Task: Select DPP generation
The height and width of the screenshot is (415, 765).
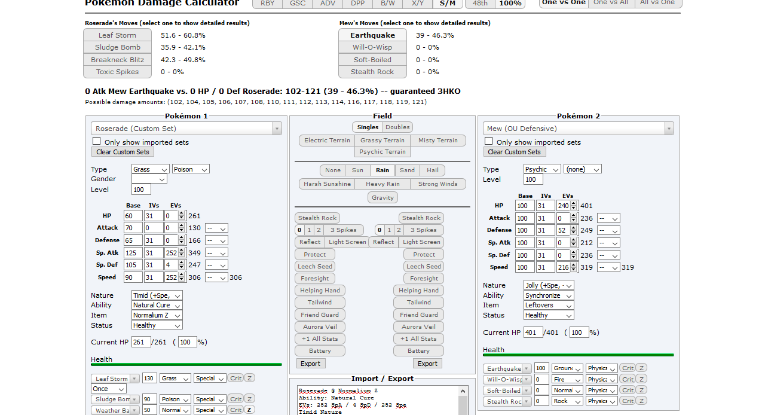Action: [x=357, y=3]
